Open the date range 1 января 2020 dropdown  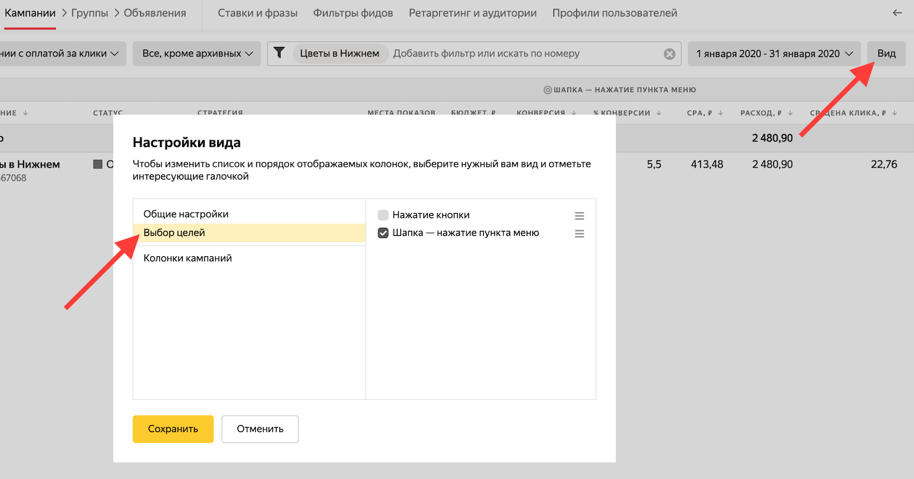click(x=774, y=54)
